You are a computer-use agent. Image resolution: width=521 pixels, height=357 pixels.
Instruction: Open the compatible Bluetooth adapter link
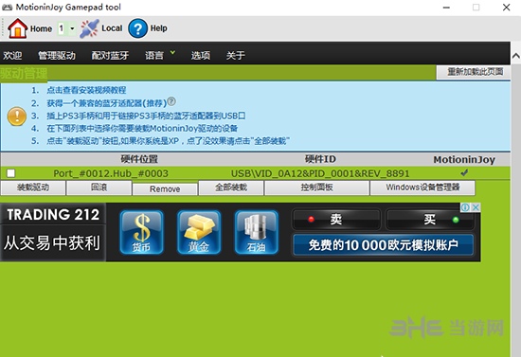106,103
